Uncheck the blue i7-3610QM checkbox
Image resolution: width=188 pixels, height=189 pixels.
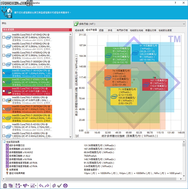tap(4, 73)
